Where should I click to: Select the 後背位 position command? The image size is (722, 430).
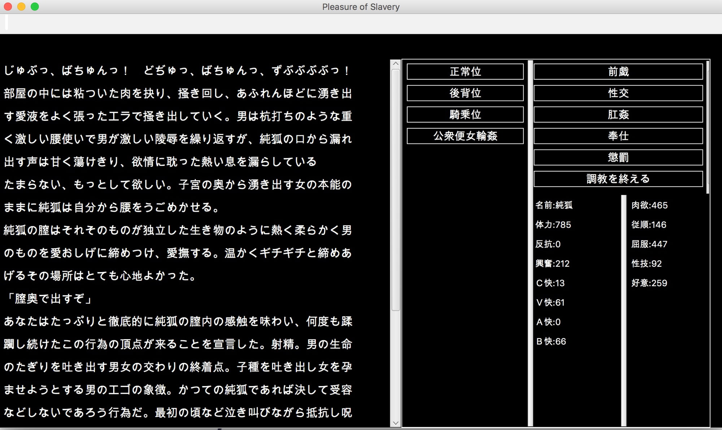coord(465,93)
